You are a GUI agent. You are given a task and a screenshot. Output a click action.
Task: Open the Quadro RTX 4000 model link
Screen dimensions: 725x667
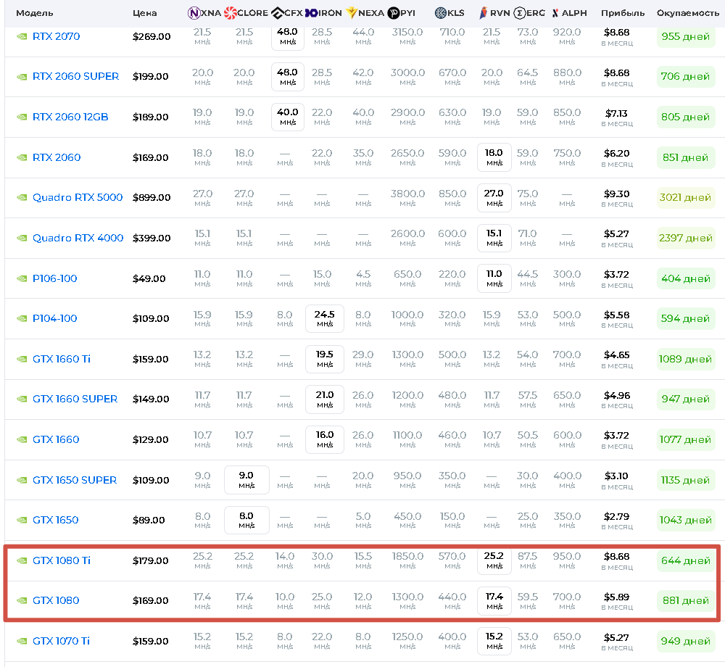(78, 238)
